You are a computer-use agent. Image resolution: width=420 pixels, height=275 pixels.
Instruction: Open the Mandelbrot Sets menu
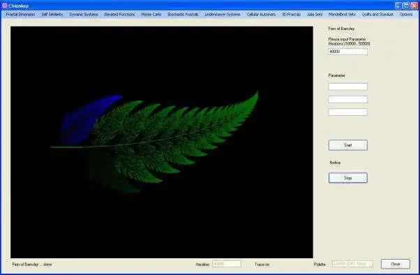342,15
